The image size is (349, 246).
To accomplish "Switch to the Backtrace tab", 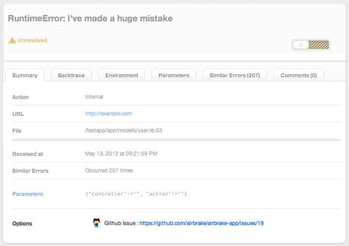I will pyautogui.click(x=71, y=75).
